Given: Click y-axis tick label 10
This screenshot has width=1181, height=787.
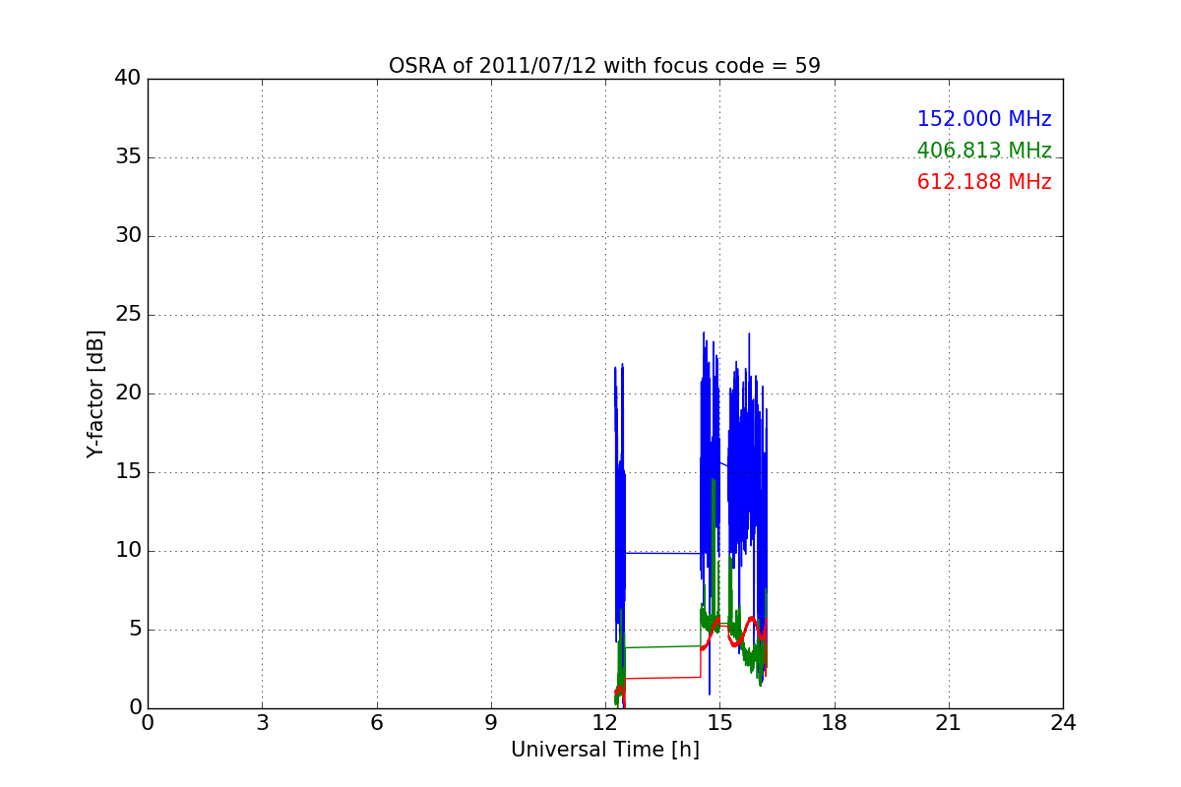Looking at the screenshot, I should point(128,551).
